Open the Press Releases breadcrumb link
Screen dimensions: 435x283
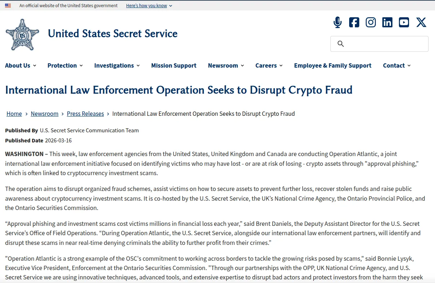point(85,114)
